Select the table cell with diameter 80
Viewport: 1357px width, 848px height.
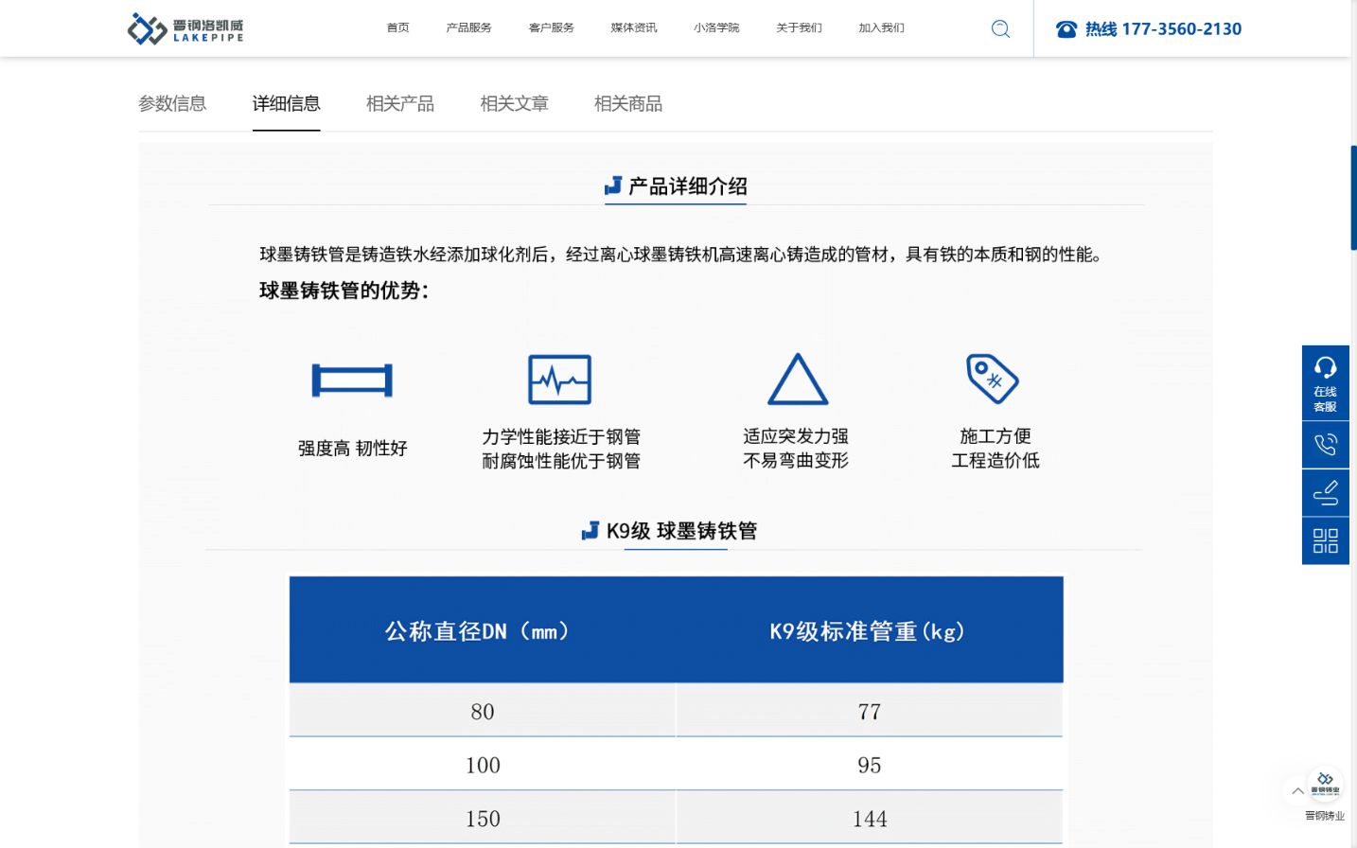click(483, 711)
